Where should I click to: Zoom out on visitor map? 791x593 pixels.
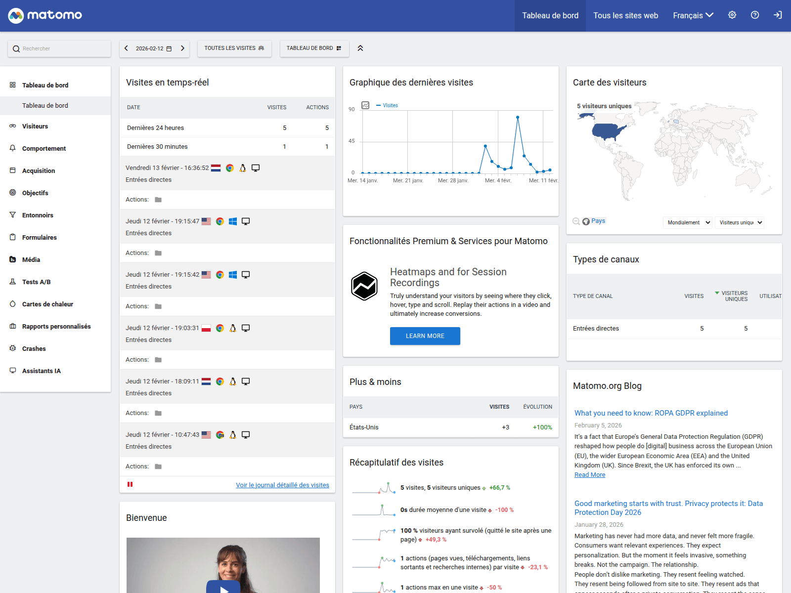(x=576, y=221)
